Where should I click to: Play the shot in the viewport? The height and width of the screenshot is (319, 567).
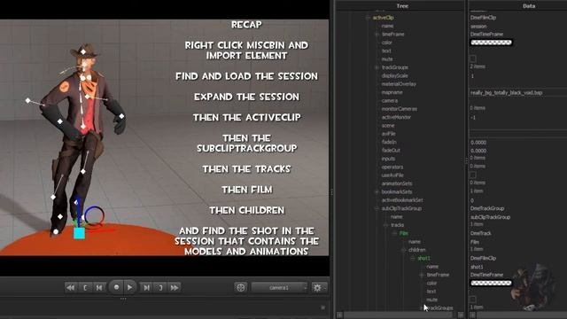point(130,287)
